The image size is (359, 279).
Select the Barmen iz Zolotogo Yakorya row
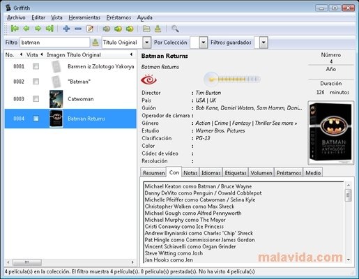pyautogui.click(x=70, y=66)
